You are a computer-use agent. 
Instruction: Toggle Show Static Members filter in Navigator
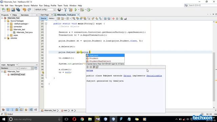coord(12,110)
